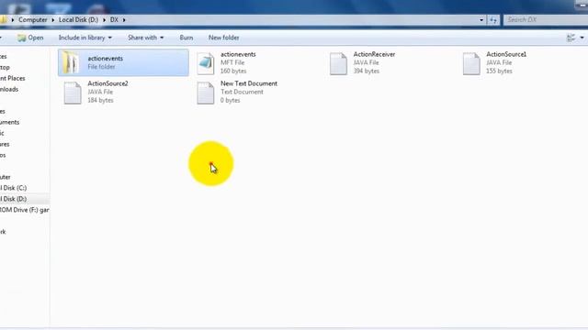Open the view options dropdown arrow
Viewport: 588px width, 330px height.
coord(582,38)
